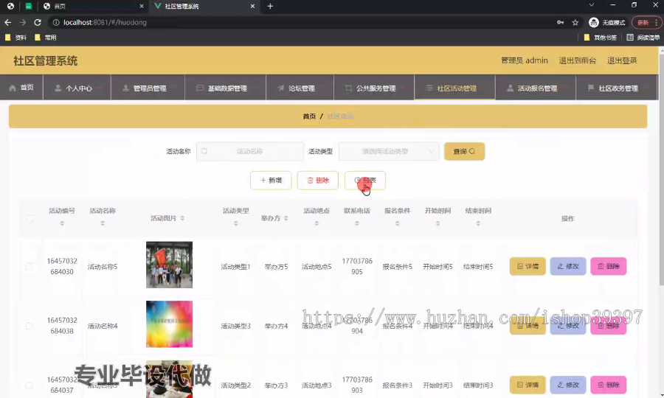
Task: Open the 资料 bookmark folder
Action: click(x=15, y=38)
